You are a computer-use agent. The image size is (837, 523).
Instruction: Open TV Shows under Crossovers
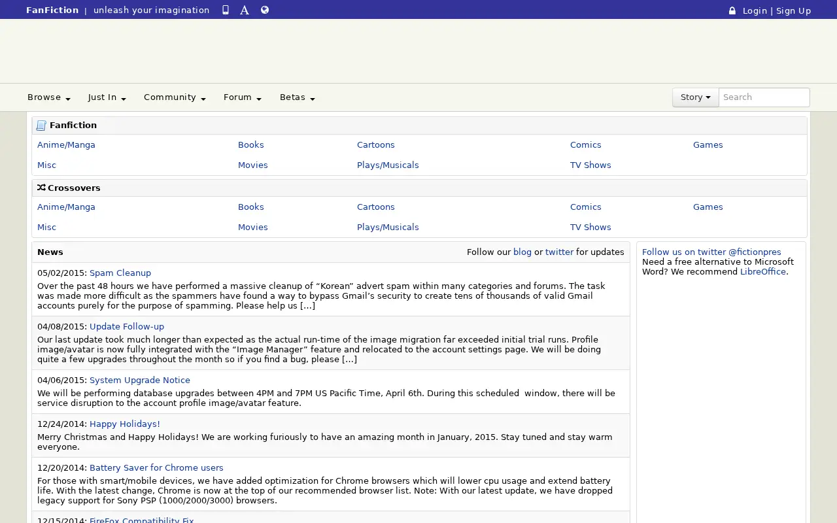(590, 228)
